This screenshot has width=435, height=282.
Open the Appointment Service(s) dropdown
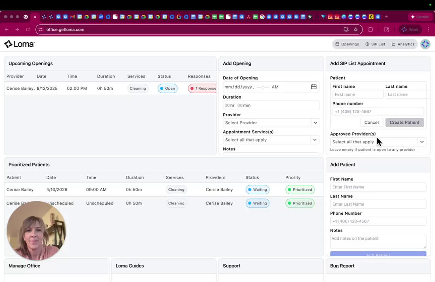[x=271, y=140]
